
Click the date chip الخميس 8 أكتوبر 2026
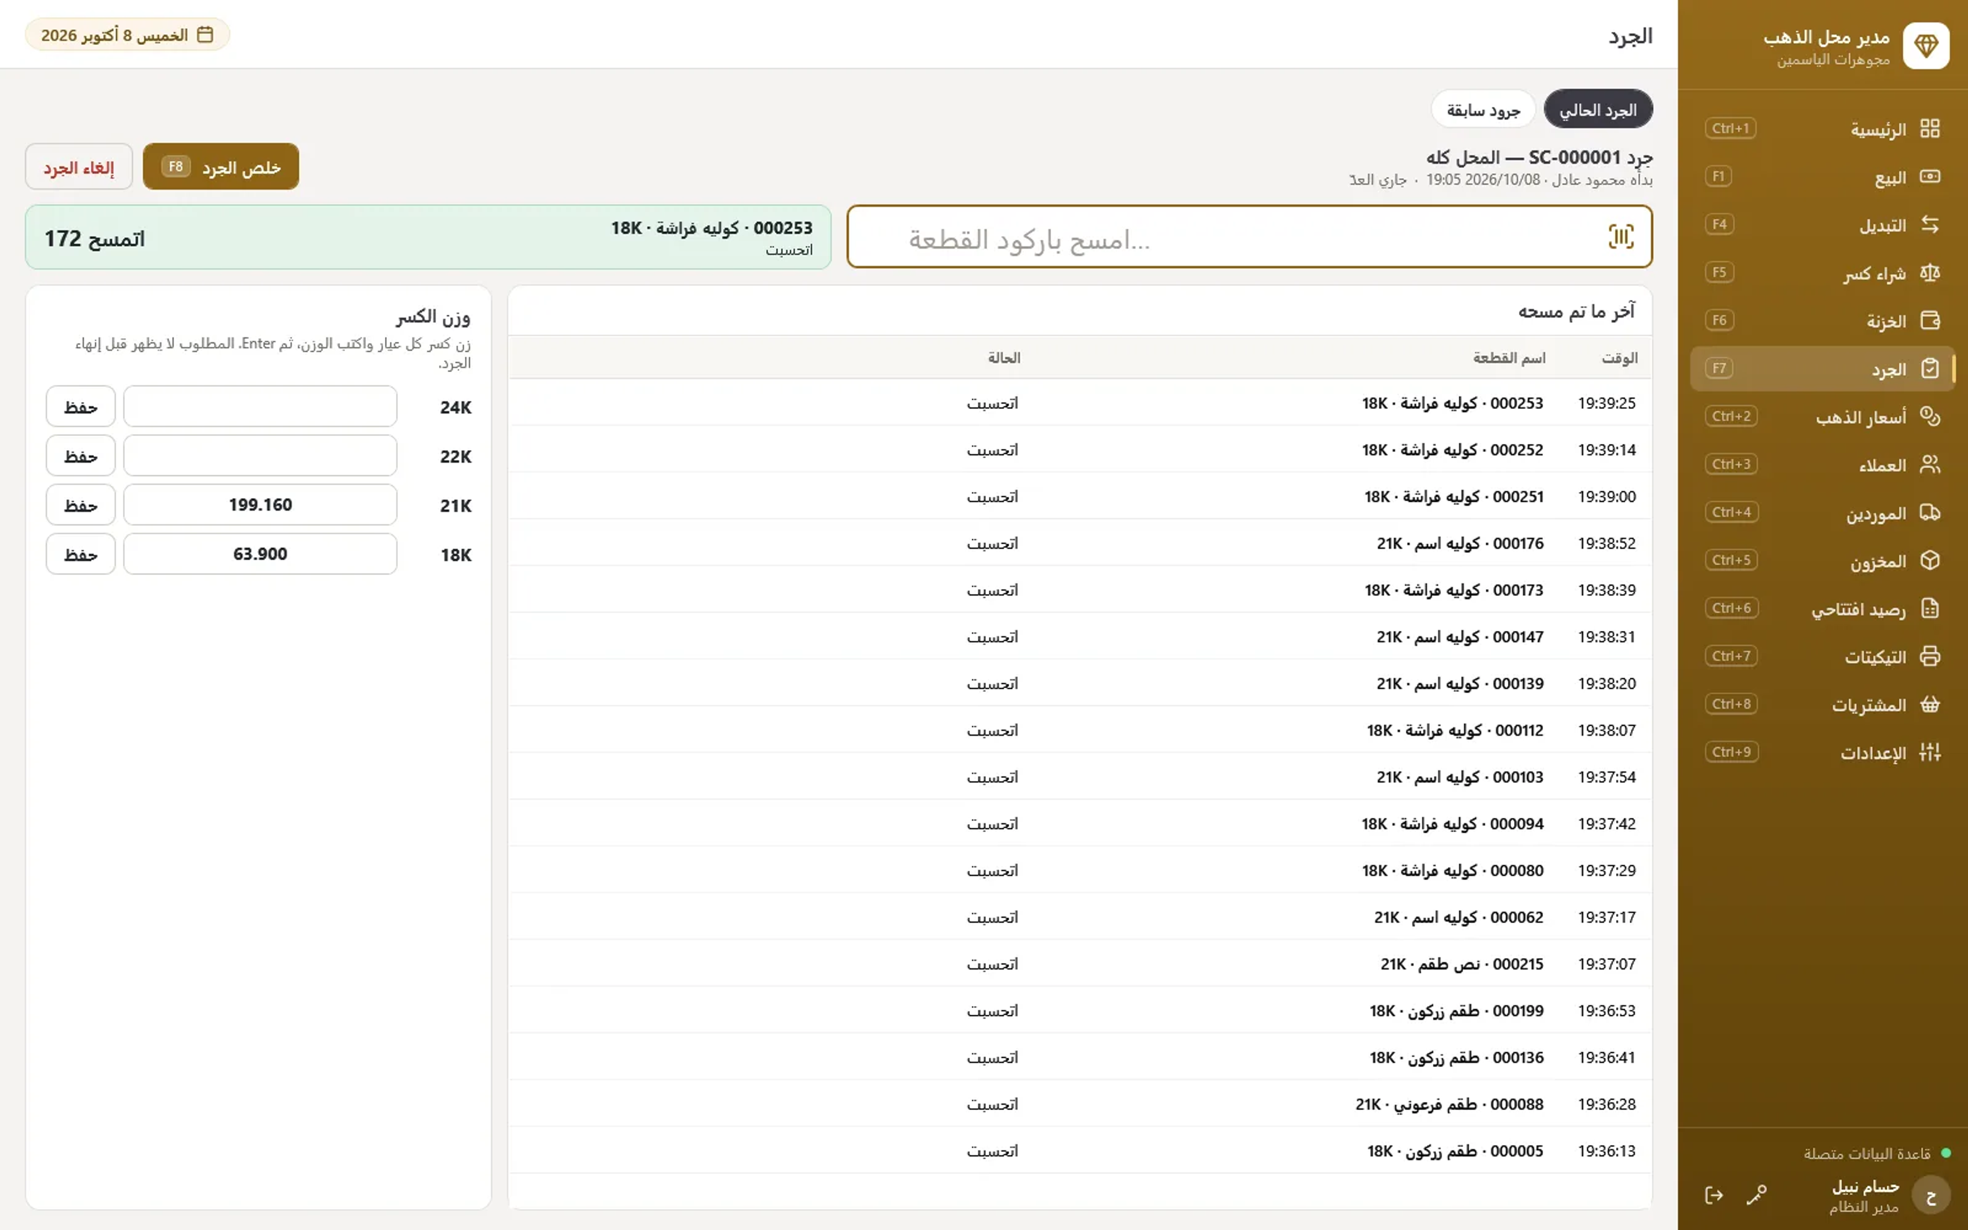[x=127, y=35]
